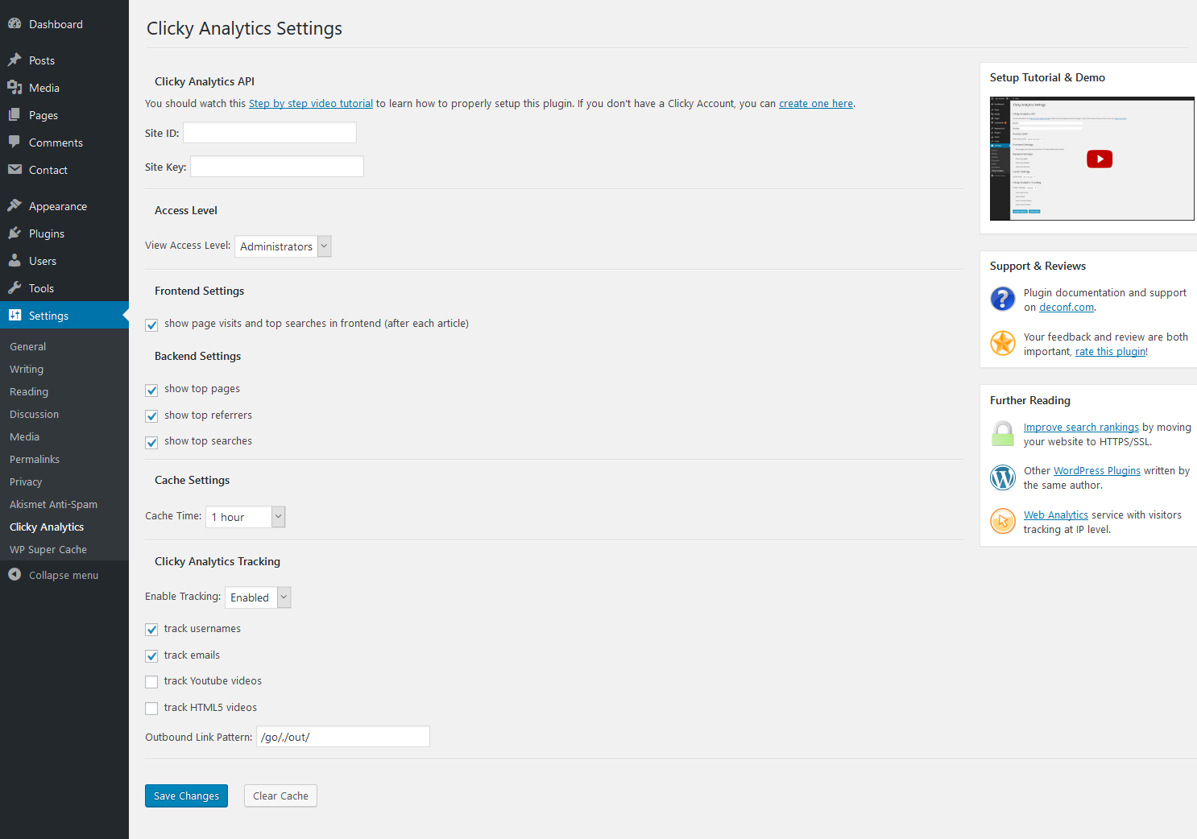Focus the Site ID input field
The image size is (1197, 839).
pos(270,133)
